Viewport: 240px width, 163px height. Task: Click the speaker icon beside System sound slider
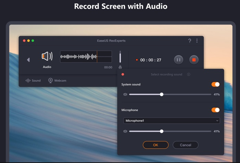125,94
